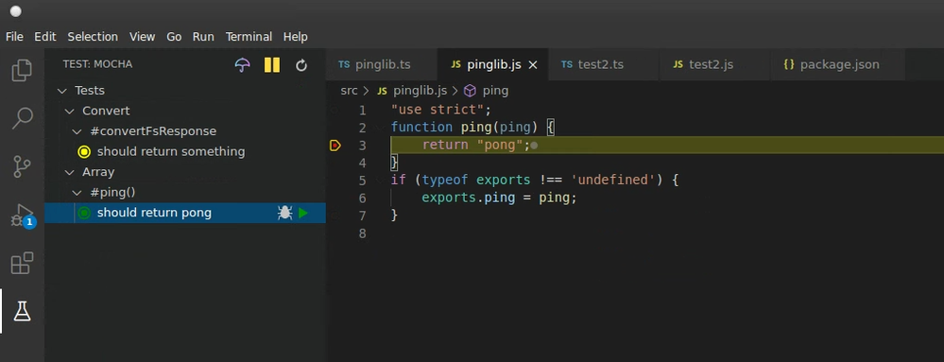Switch to the pinglib.ts tab
The width and height of the screenshot is (944, 362).
coord(382,64)
